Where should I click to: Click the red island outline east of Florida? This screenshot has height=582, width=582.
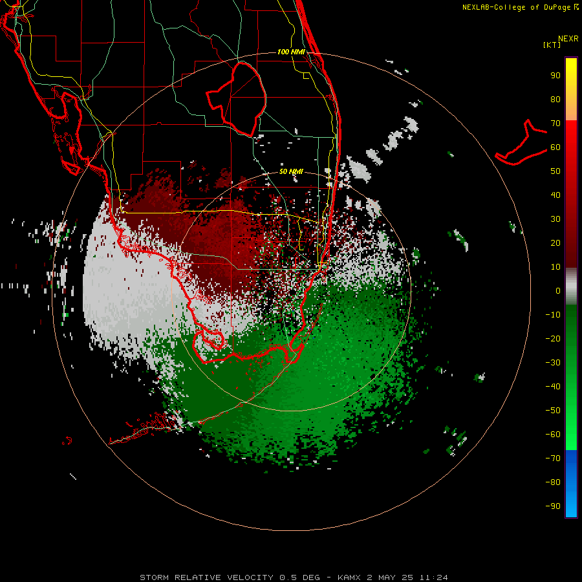coord(521,144)
